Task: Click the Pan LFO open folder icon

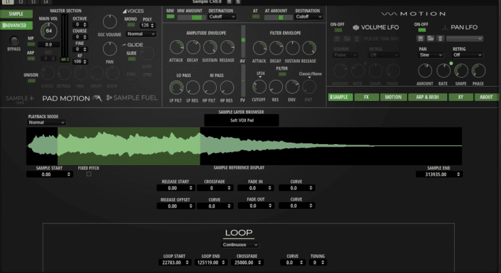Action: tap(431, 39)
